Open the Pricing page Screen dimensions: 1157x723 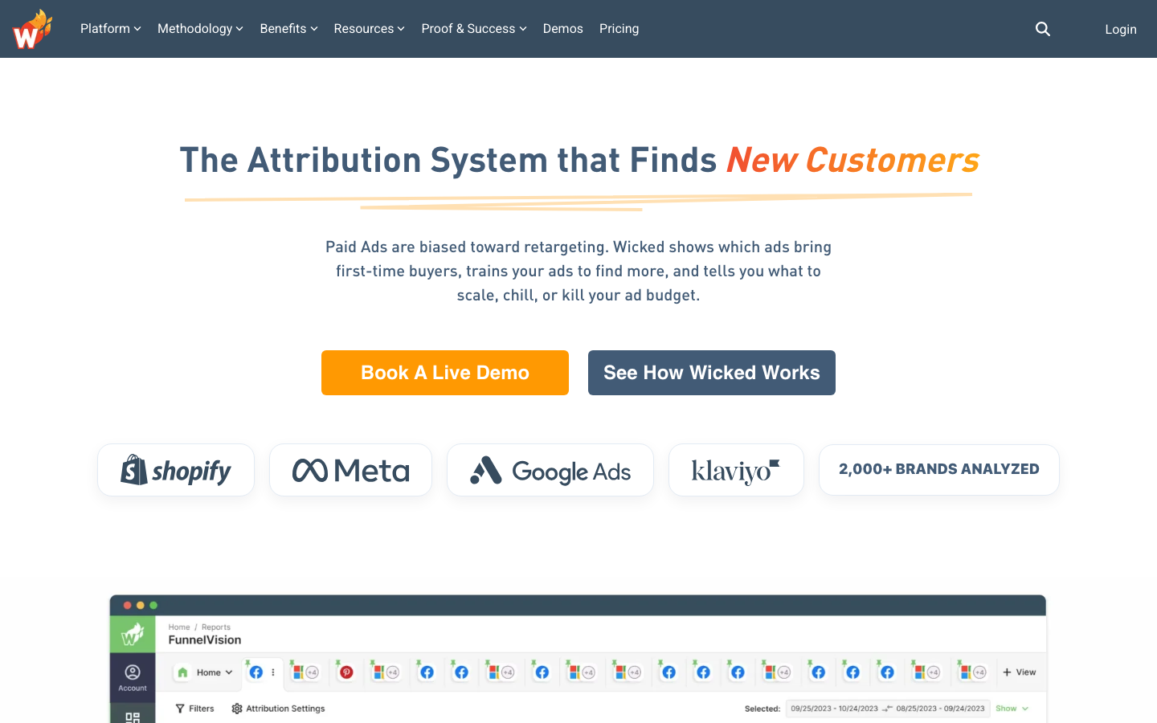(x=619, y=29)
